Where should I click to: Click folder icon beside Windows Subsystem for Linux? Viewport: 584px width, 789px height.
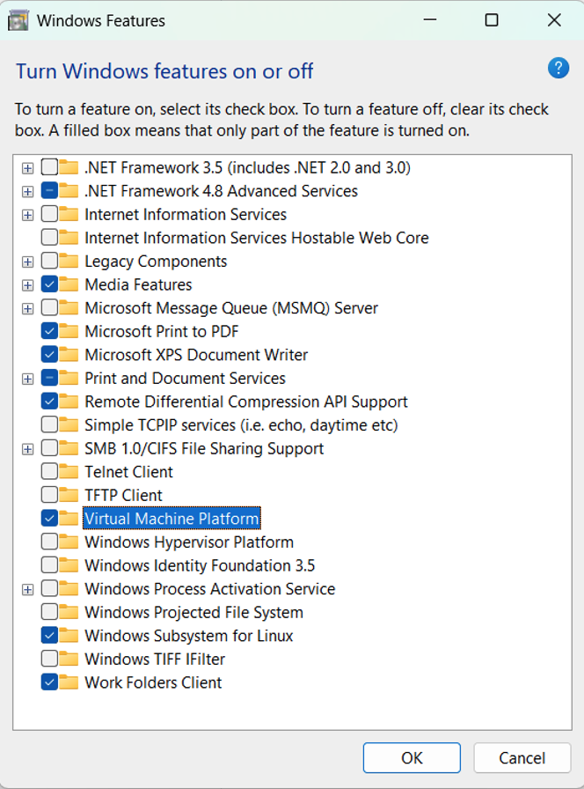pos(69,636)
